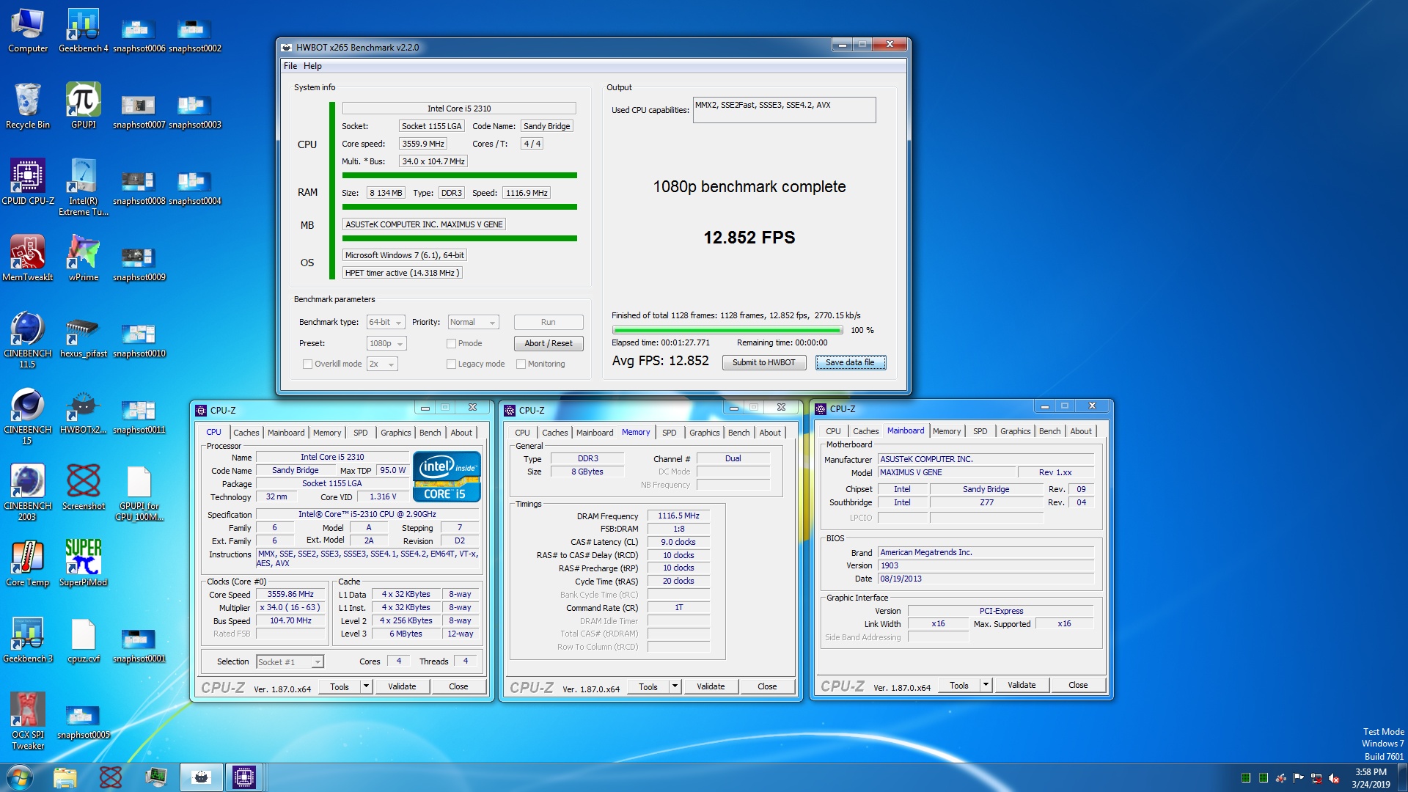
Task: Click the green CPU info status bar
Action: tap(459, 175)
